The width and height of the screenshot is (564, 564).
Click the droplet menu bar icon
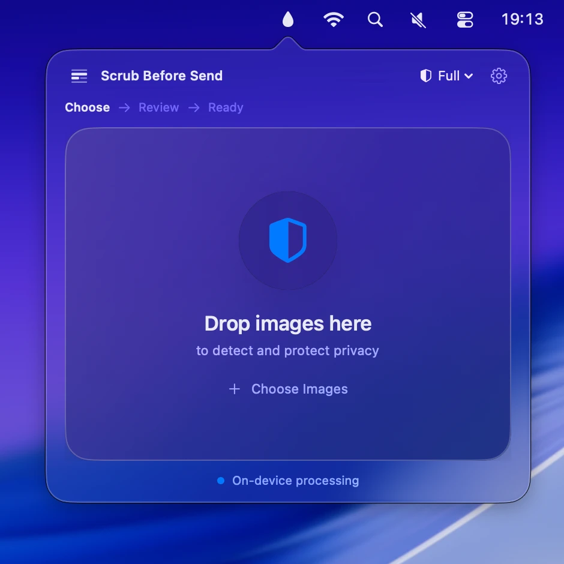click(x=288, y=19)
